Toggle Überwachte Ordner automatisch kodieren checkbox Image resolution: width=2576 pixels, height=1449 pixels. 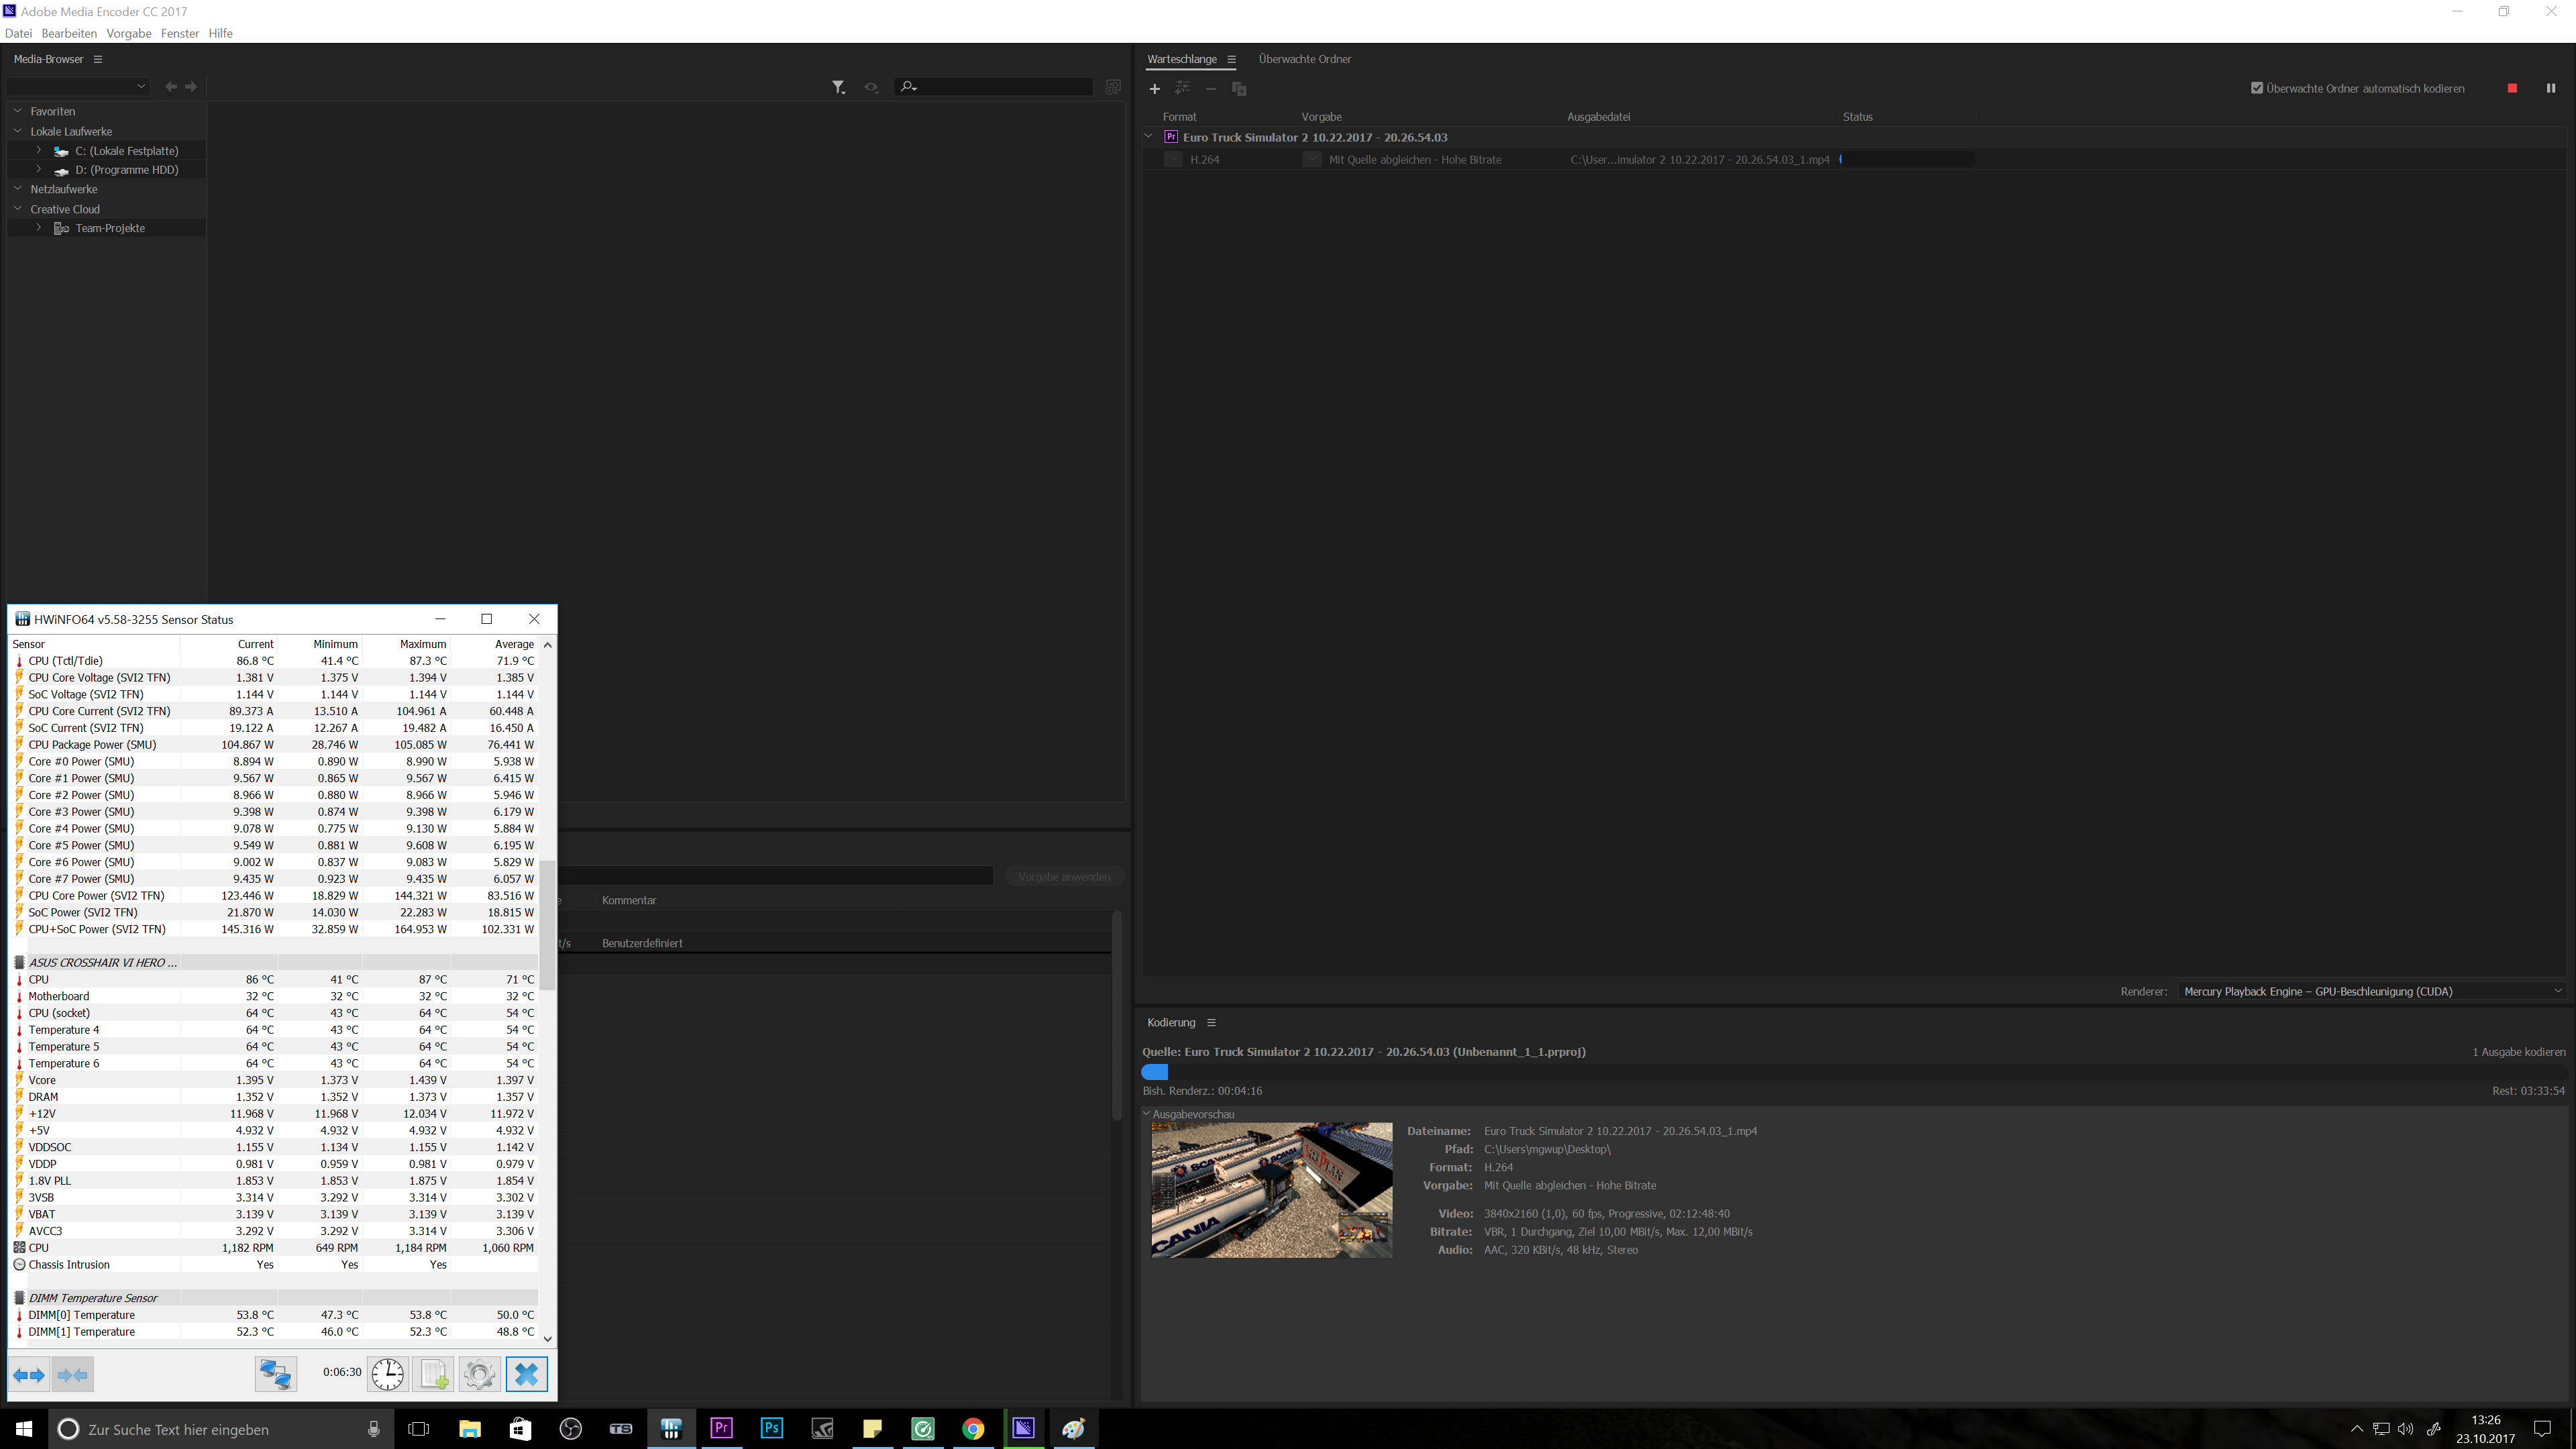pyautogui.click(x=2256, y=88)
